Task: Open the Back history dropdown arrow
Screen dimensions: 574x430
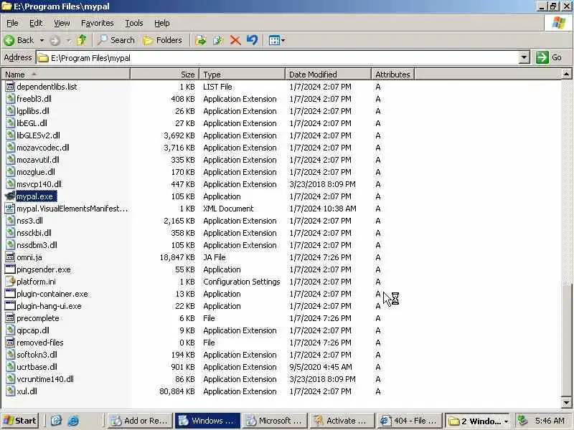Action: tap(42, 40)
